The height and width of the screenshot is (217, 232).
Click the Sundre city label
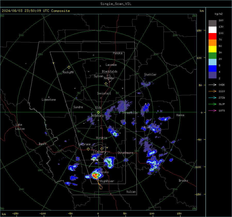point(78,107)
